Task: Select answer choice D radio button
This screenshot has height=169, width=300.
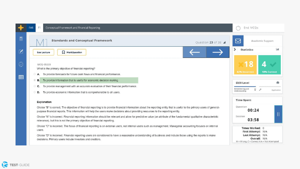Action: pyautogui.click(x=35, y=92)
